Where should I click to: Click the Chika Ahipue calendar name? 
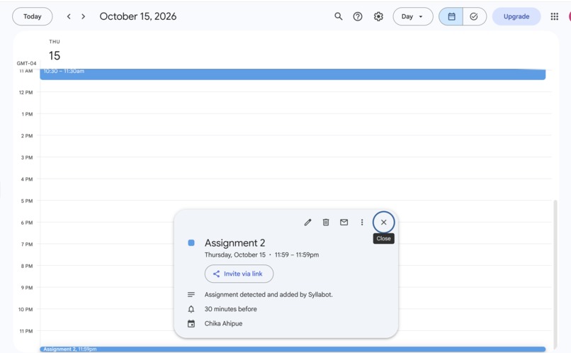pos(223,323)
